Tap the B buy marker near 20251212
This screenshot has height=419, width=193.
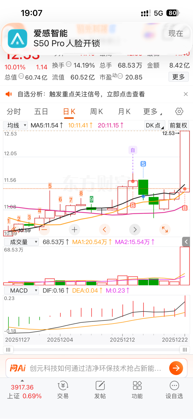(133, 205)
